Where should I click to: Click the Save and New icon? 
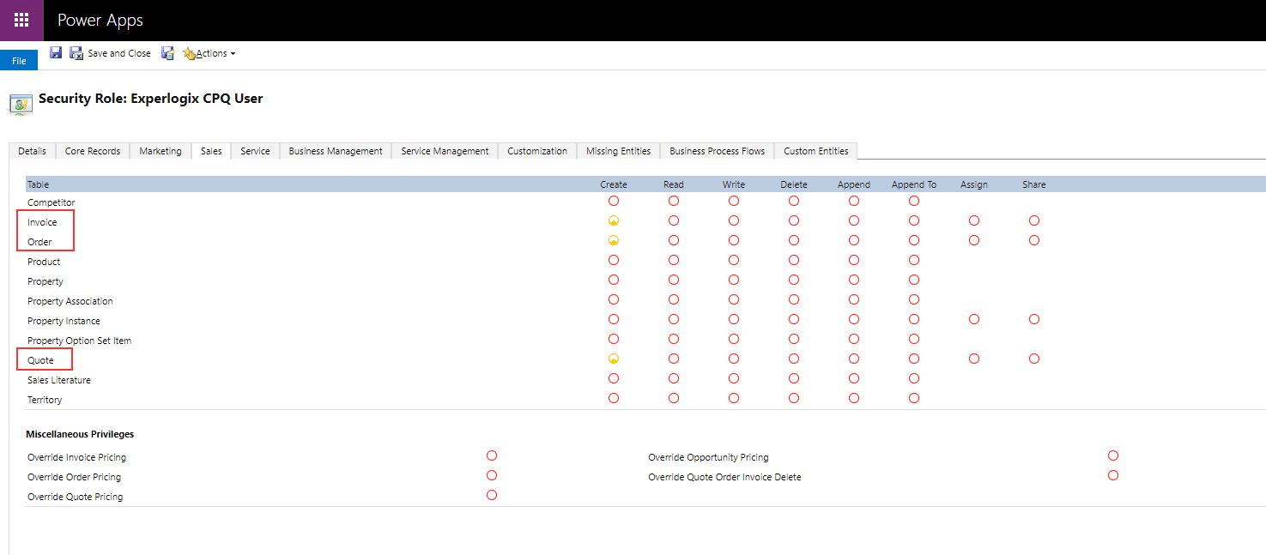tap(168, 53)
